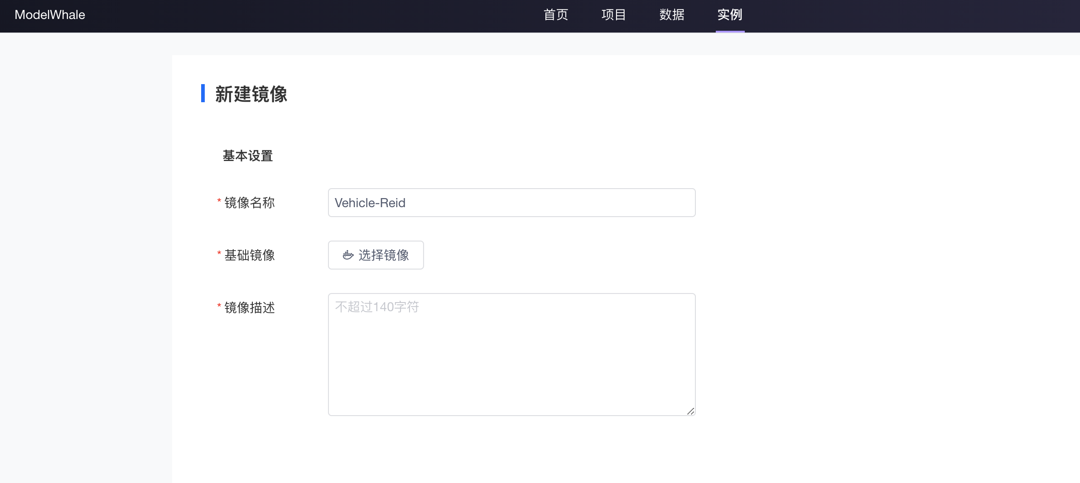Click the 新建镜像 page heading

point(251,95)
